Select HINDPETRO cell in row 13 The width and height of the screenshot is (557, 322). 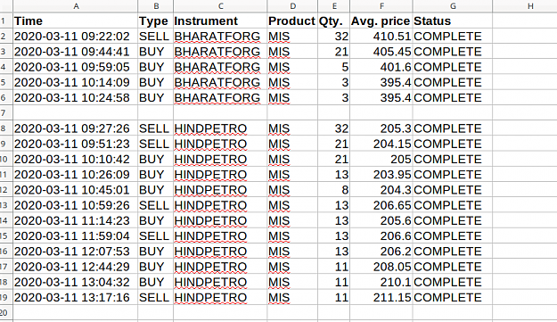pyautogui.click(x=220, y=205)
